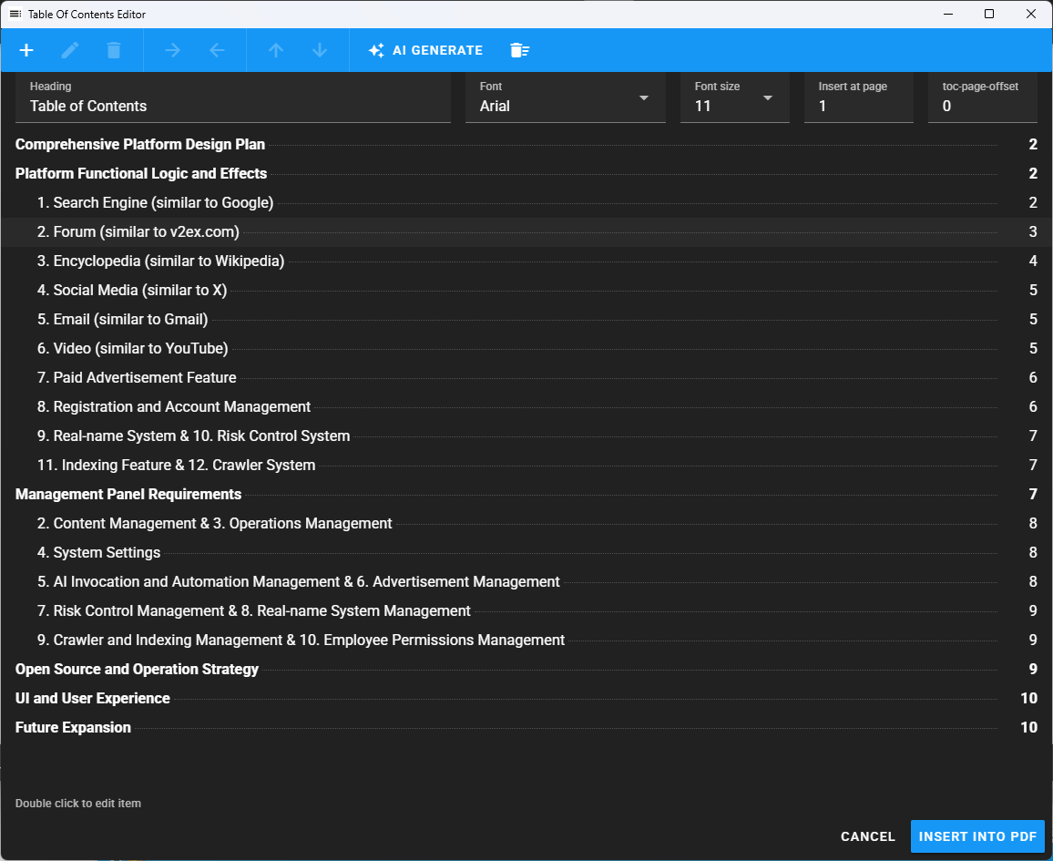
Task: Click AI GENERATE sparkle button
Action: tap(425, 50)
